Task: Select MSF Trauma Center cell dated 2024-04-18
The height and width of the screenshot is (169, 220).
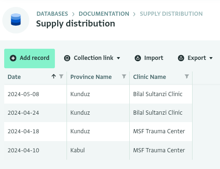Action: click(x=161, y=131)
